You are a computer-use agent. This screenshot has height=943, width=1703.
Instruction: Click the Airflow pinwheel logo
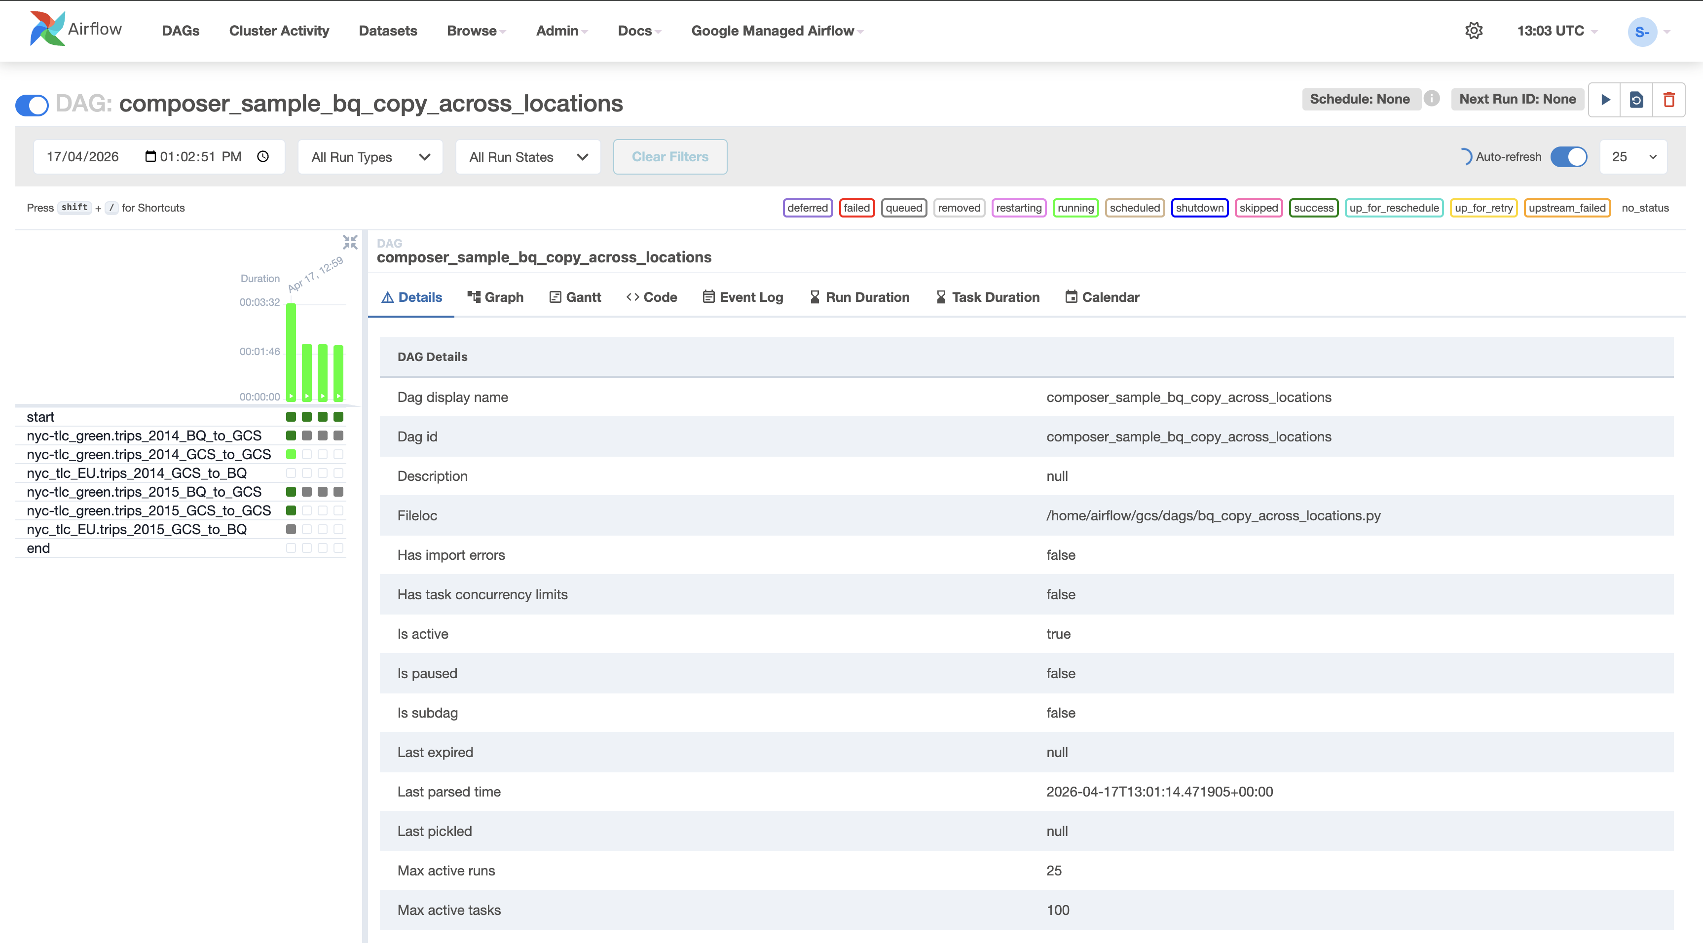coord(47,29)
